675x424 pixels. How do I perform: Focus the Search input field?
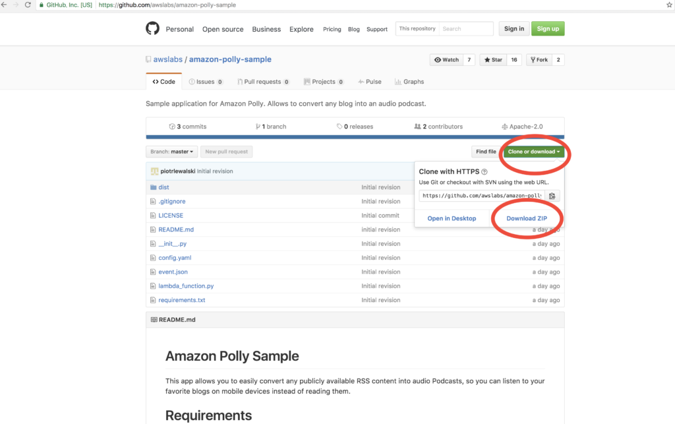click(466, 29)
